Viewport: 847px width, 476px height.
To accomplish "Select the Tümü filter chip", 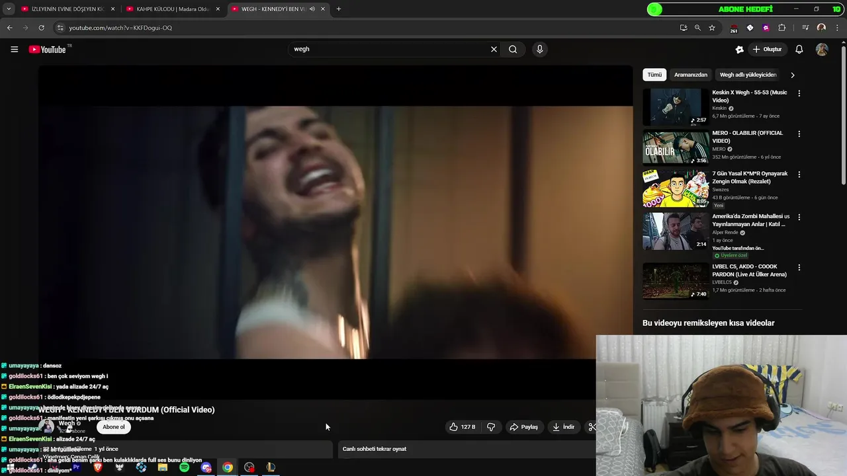I will coord(654,75).
